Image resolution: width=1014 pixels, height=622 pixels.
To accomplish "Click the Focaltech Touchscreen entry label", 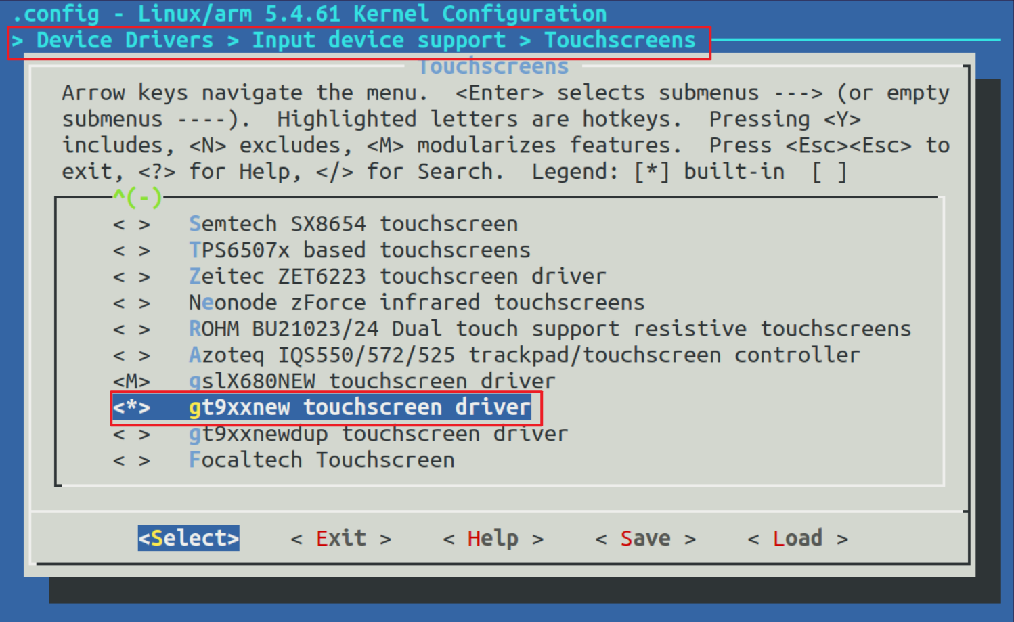I will (x=322, y=460).
